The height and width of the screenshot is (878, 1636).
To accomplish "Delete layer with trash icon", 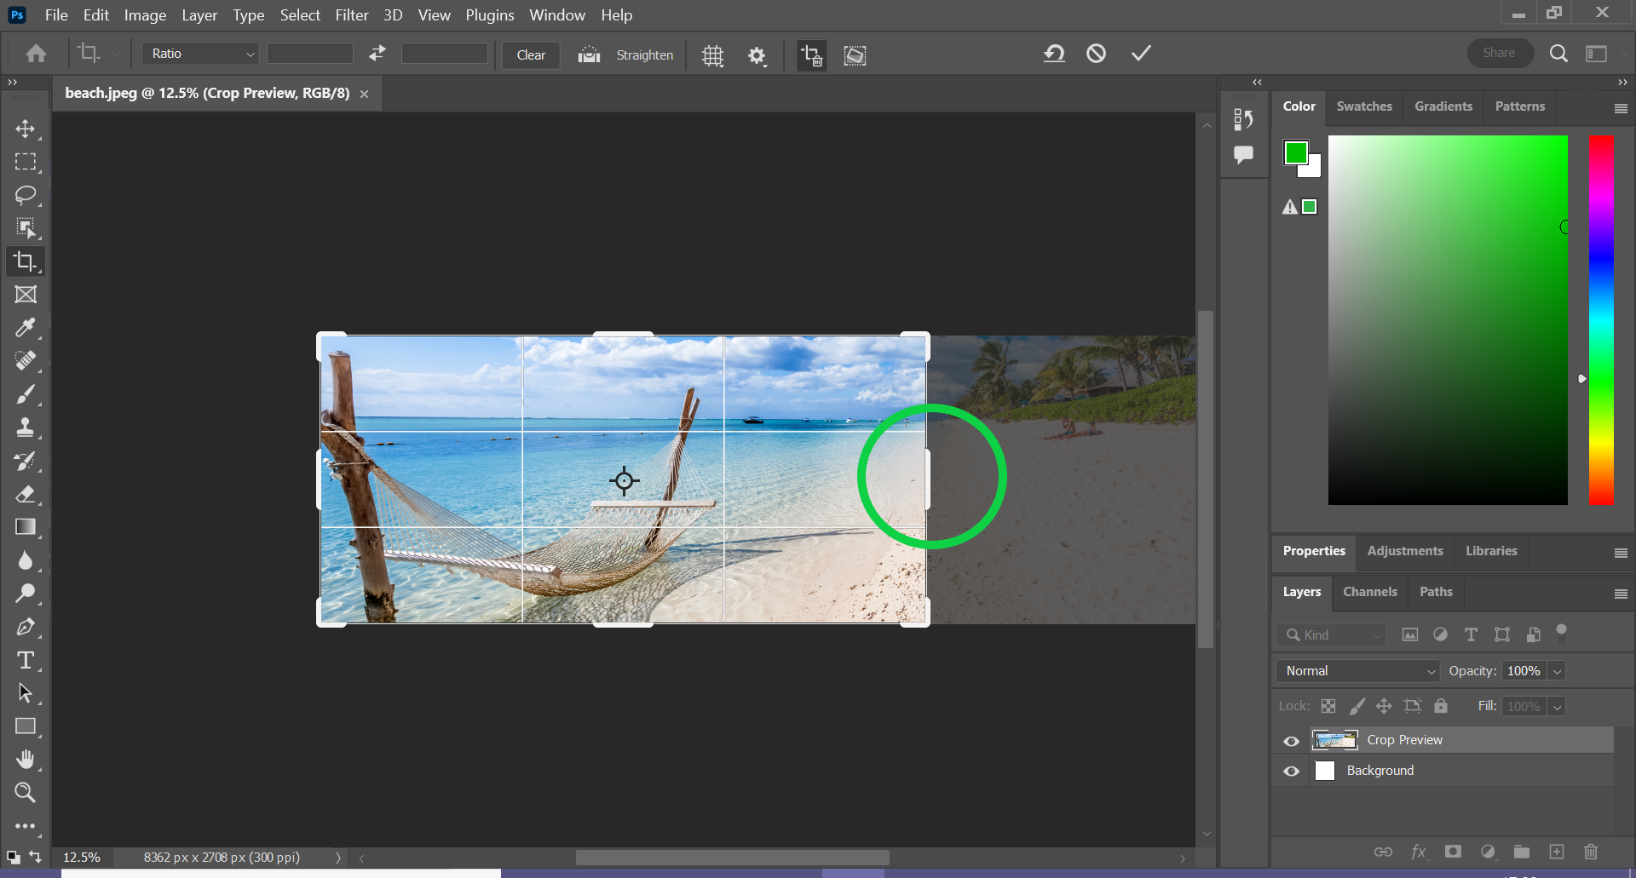I will pyautogui.click(x=1591, y=852).
